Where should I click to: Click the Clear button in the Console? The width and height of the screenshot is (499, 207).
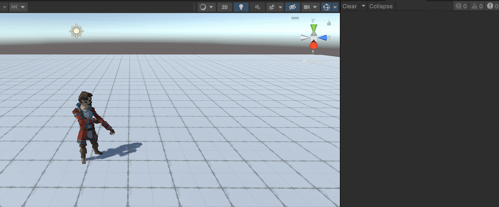(x=350, y=6)
